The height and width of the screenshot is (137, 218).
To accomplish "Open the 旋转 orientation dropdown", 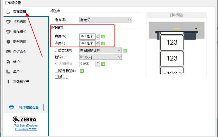I will tap(100, 57).
